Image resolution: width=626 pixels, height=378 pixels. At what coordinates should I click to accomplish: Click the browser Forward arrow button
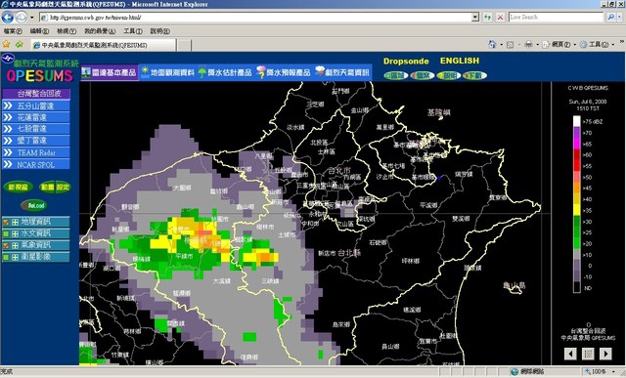tap(22, 18)
